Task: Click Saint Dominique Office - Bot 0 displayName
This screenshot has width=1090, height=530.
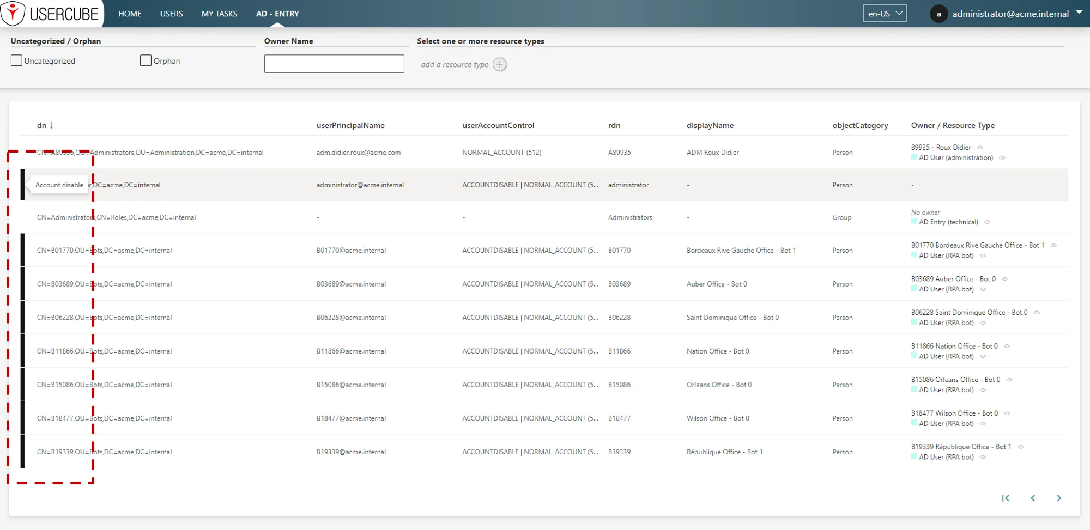Action: click(732, 318)
